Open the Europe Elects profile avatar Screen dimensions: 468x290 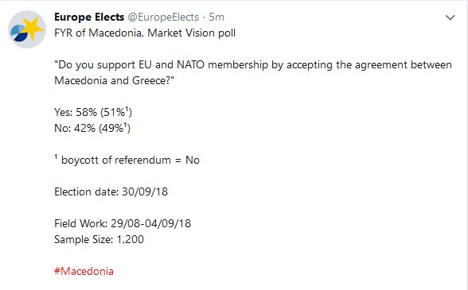(x=27, y=29)
